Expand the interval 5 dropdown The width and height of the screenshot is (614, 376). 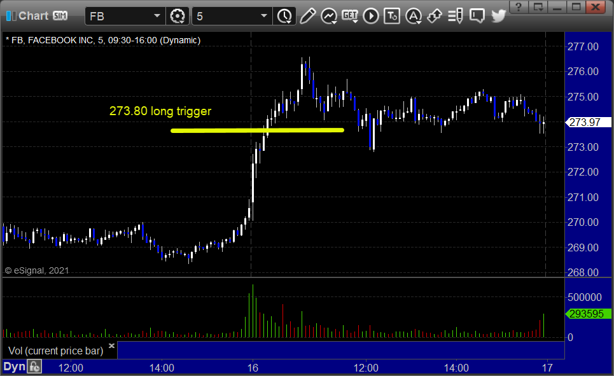pyautogui.click(x=264, y=16)
